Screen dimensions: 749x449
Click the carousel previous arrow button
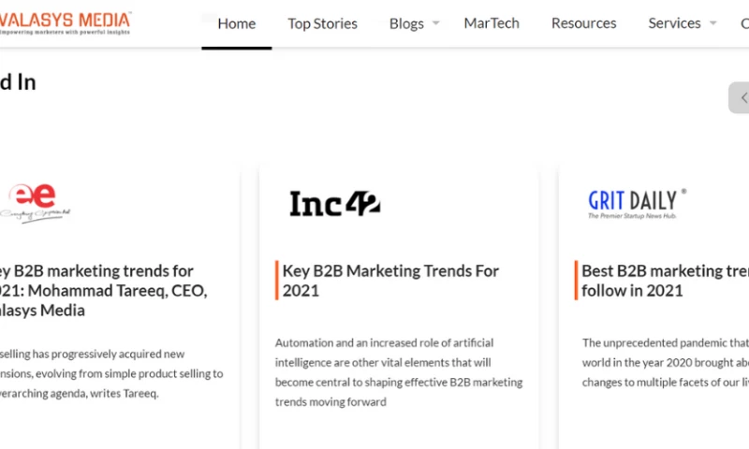point(741,97)
